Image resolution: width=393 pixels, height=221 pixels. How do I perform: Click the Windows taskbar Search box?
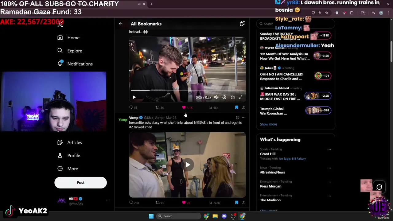tap(179, 216)
